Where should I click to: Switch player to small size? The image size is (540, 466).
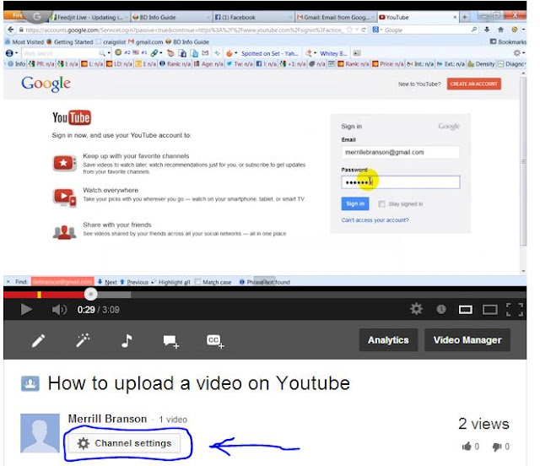465,310
